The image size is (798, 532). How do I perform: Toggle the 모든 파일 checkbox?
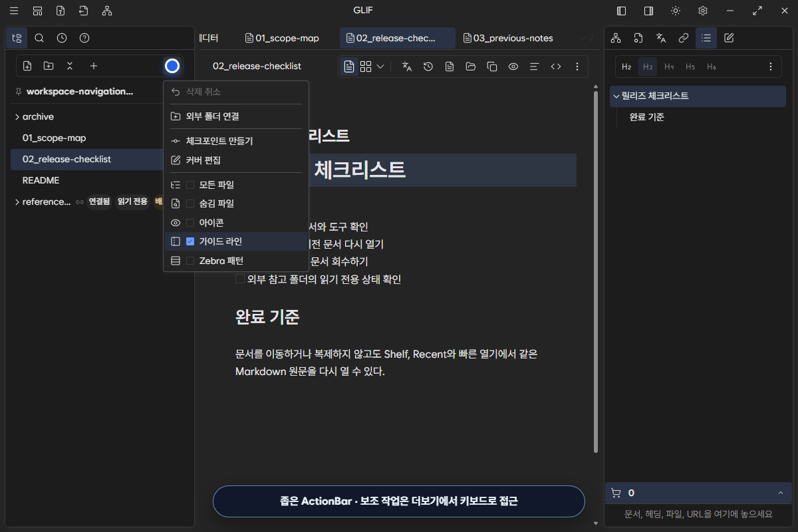tap(190, 185)
